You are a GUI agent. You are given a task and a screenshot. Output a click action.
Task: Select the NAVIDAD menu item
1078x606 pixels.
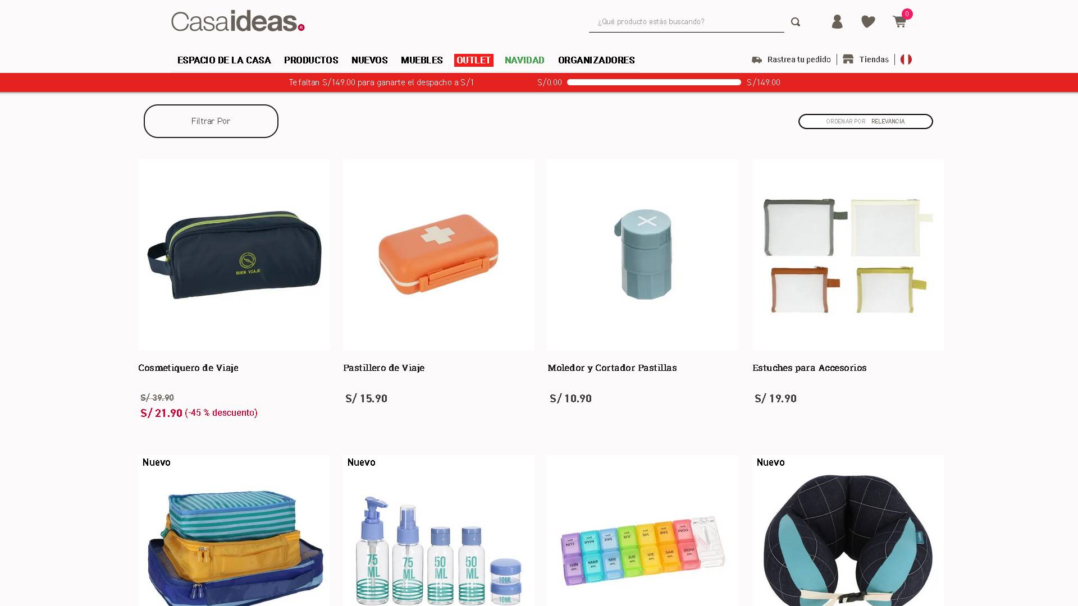tap(524, 60)
